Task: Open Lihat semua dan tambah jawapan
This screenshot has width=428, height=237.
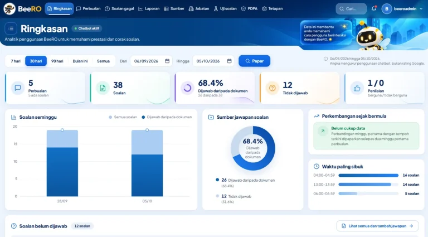Action: 377,226
